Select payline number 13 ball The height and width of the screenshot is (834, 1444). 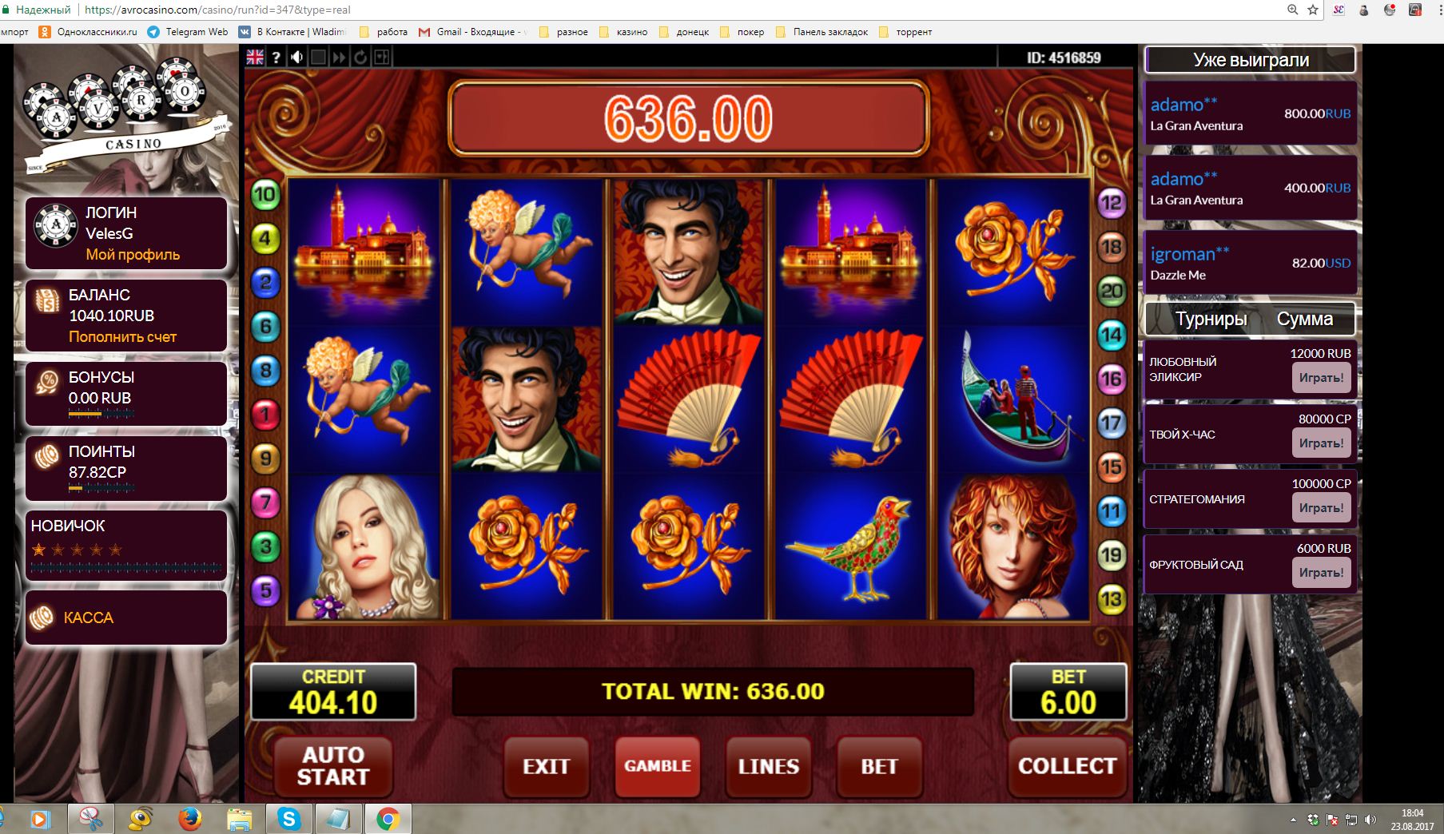[1112, 599]
